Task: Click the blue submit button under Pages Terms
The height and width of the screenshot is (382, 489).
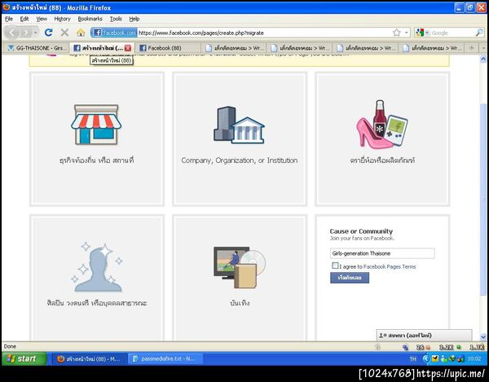Action: click(350, 278)
